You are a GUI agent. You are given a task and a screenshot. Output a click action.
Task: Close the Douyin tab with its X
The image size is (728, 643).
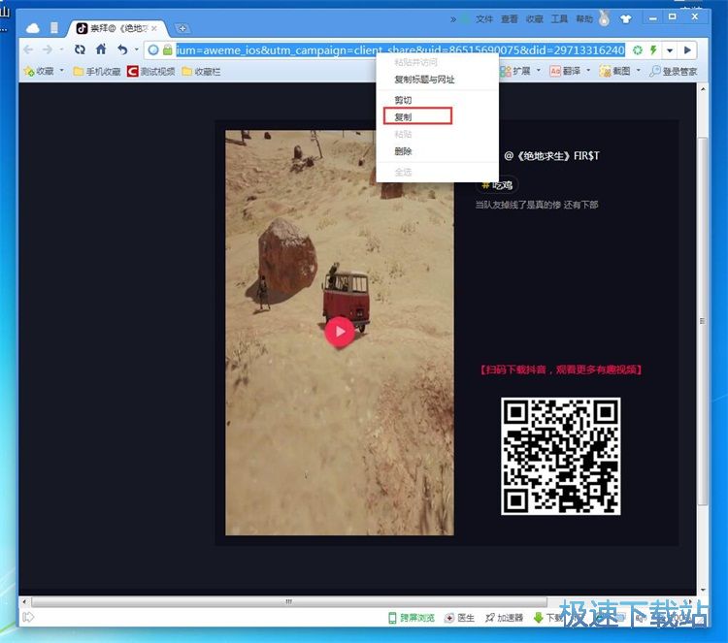click(154, 29)
